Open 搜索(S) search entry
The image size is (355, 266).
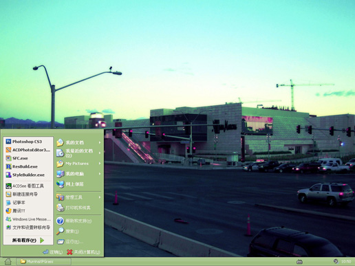(x=78, y=231)
